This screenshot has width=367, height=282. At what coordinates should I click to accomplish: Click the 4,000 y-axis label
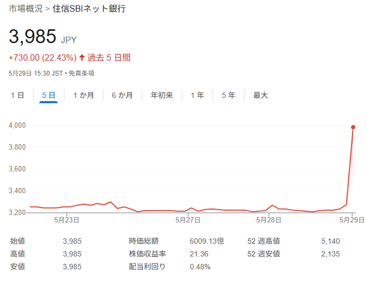click(17, 126)
